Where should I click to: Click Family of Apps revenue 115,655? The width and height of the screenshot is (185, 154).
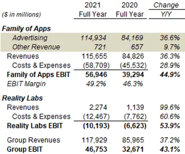94,56
